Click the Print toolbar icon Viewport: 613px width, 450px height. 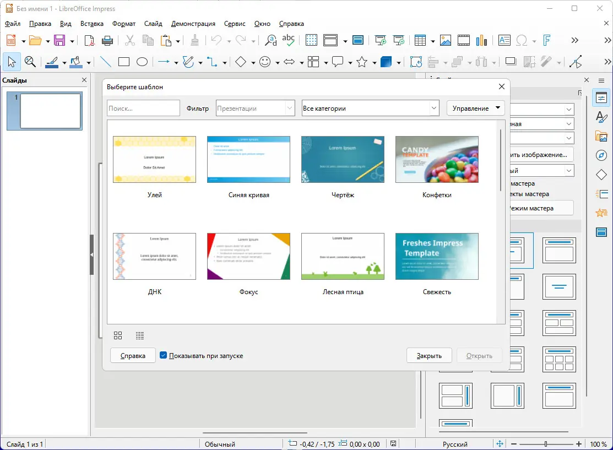108,40
